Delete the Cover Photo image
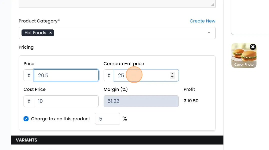Viewport: 269px width, 150px height. point(253,47)
